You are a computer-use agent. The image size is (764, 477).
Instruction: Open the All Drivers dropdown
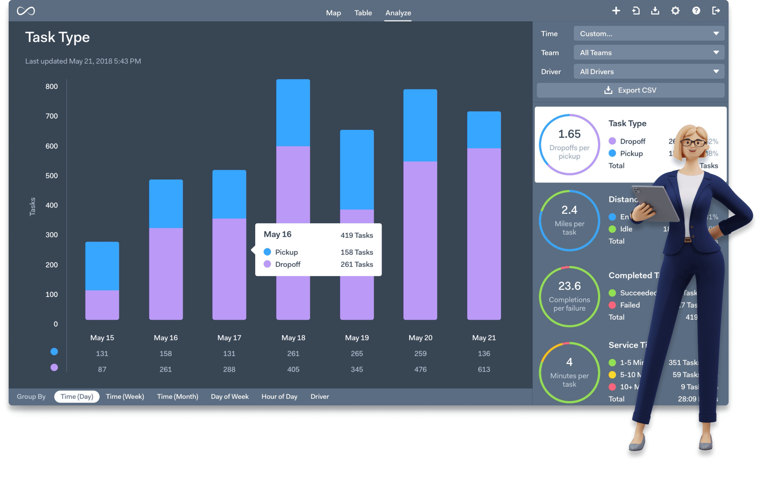click(648, 71)
